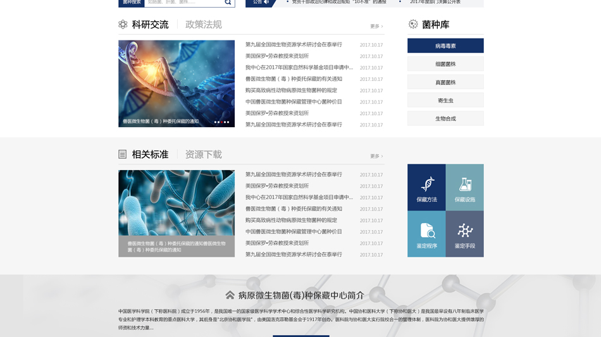Viewport: 601px width, 337px height.
Task: Select the 细菌菌株 category button
Action: point(445,64)
